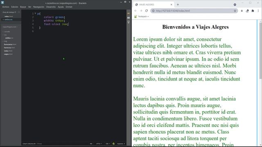Click the 'font-size: 2em;' code line
Screen dimensions: 262x147
[56, 24]
